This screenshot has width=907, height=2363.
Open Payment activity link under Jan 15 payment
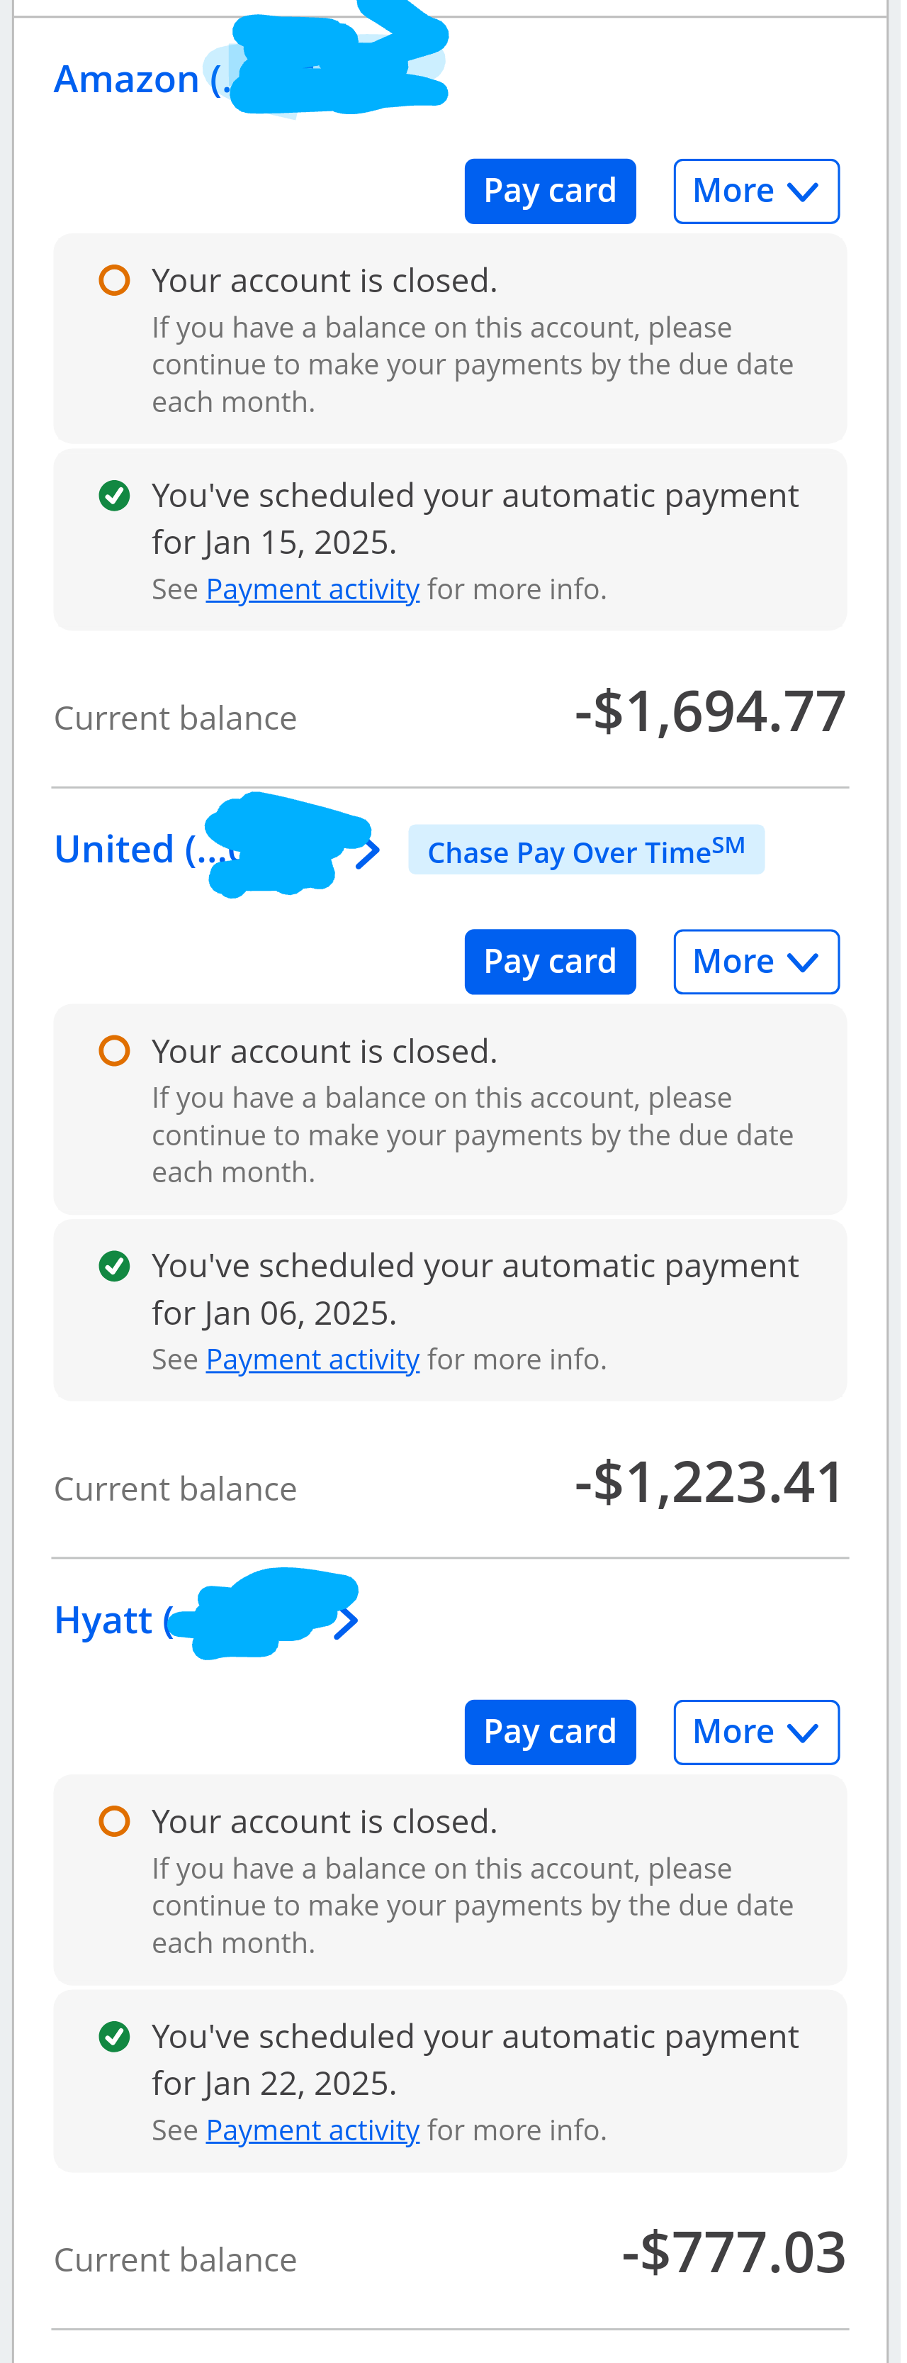[314, 590]
